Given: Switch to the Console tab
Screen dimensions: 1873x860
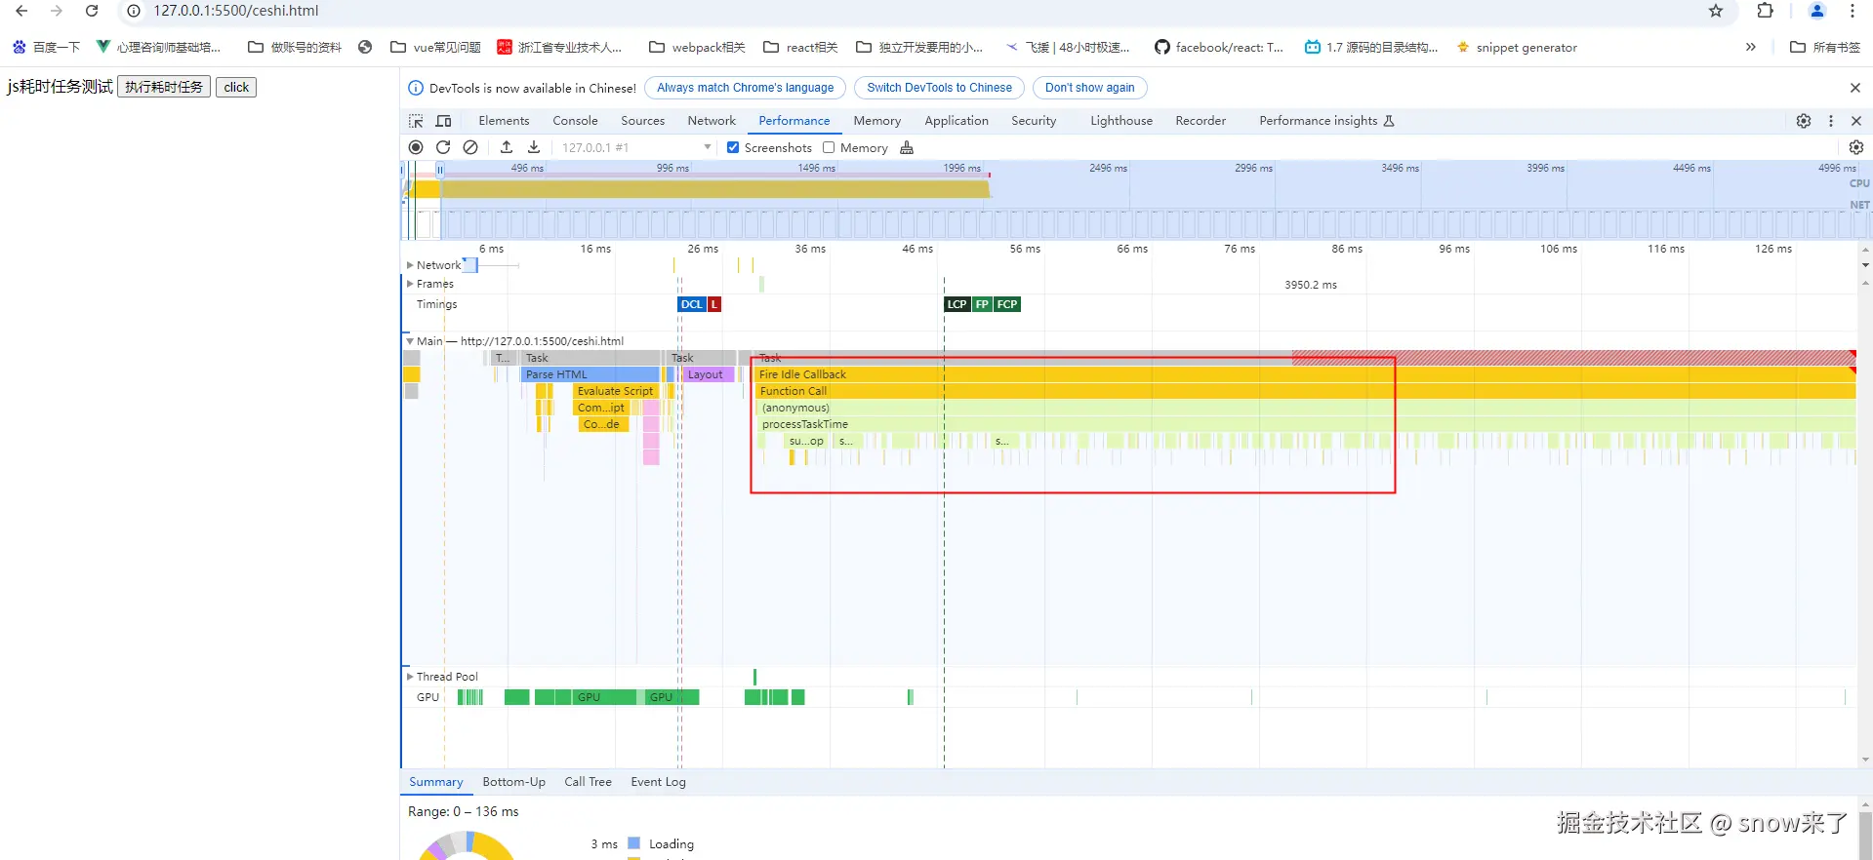Looking at the screenshot, I should [x=575, y=121].
